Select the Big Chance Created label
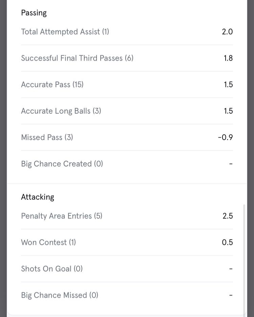The image size is (254, 317). point(62,164)
